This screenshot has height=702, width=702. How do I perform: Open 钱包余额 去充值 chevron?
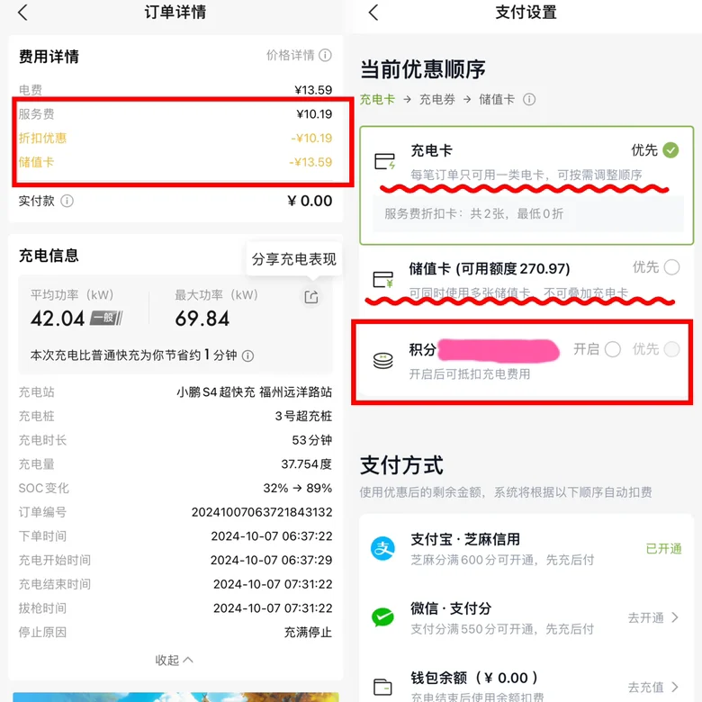[675, 687]
